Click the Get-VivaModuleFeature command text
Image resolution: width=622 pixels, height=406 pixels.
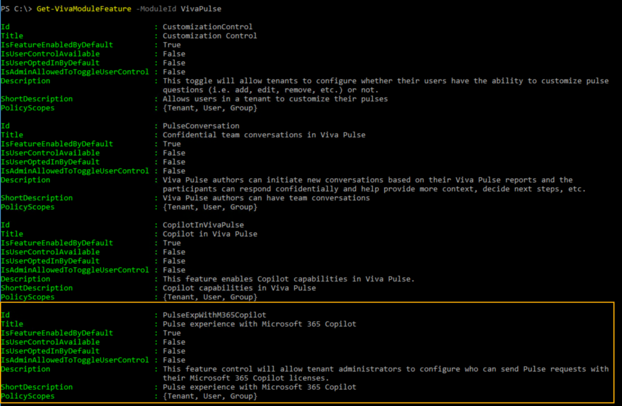click(x=84, y=8)
